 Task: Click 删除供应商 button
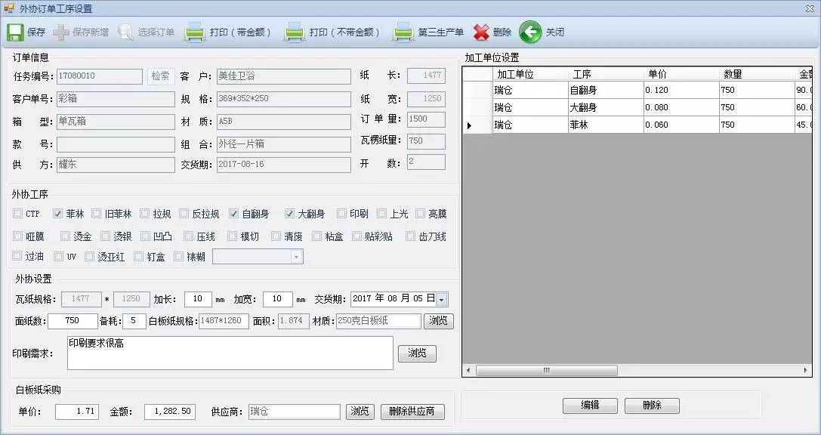tap(412, 412)
